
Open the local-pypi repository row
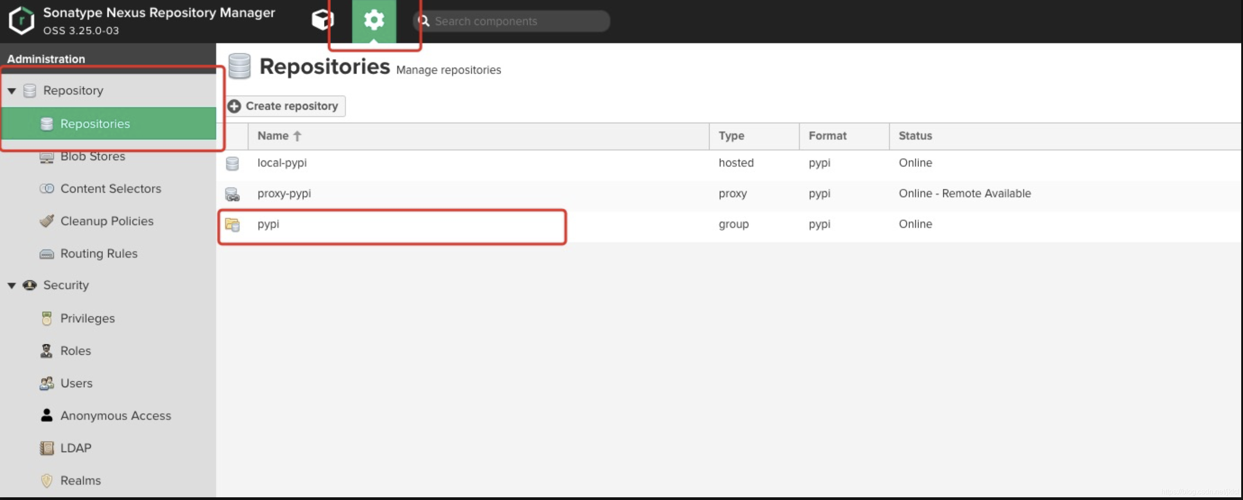click(x=282, y=163)
